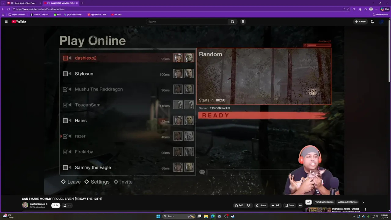Focus the YouTube search input field
The height and width of the screenshot is (220, 391).
click(x=187, y=22)
